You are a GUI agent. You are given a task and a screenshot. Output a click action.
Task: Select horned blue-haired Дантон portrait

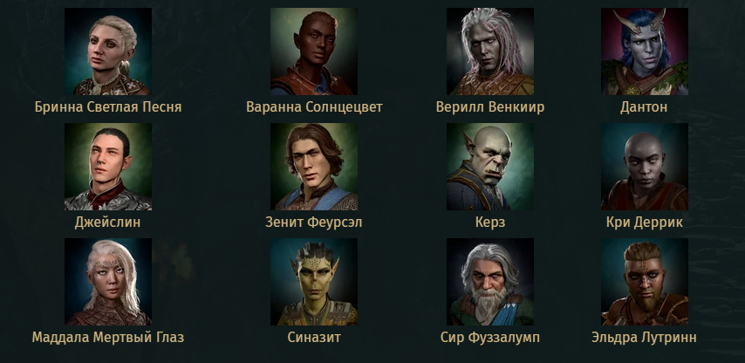(x=645, y=51)
